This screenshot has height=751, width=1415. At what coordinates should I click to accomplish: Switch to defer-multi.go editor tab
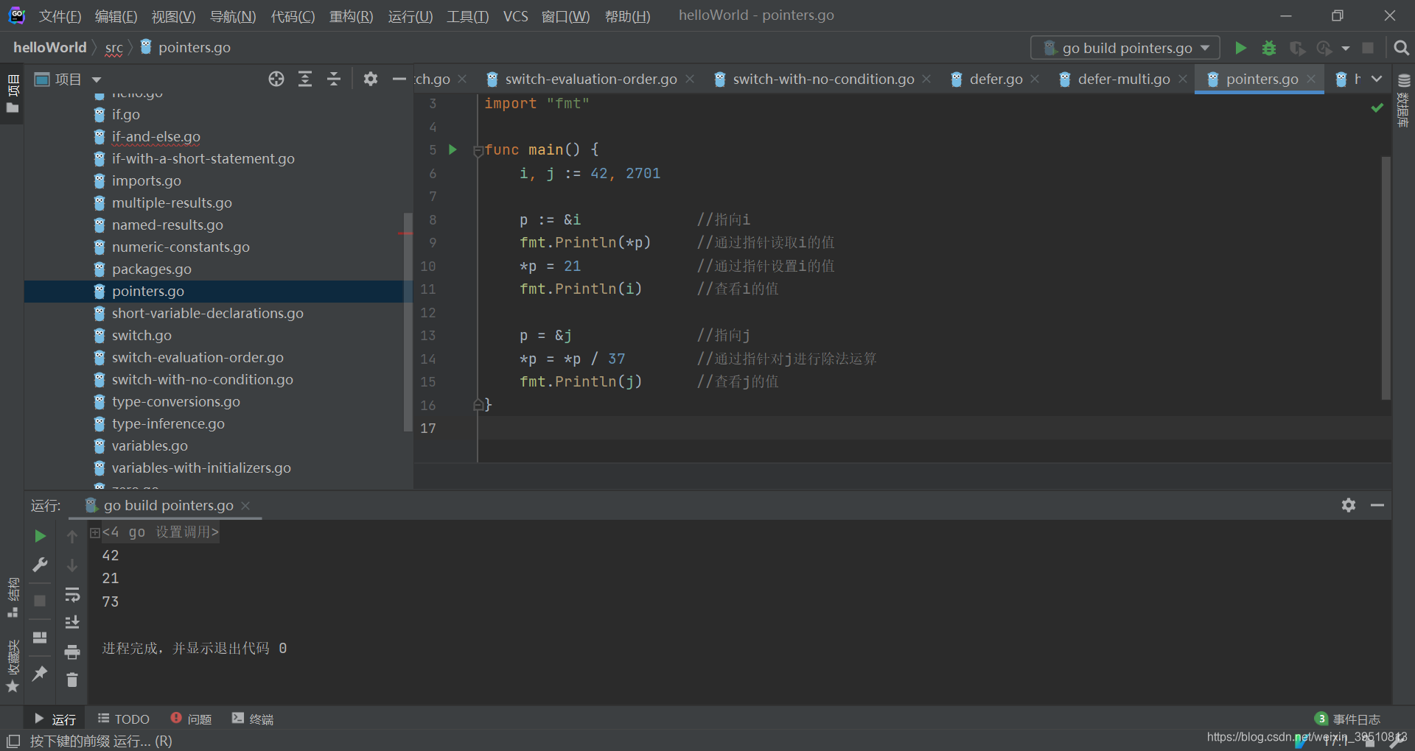pos(1123,79)
